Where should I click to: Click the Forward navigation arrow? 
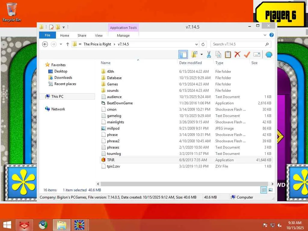point(54,44)
